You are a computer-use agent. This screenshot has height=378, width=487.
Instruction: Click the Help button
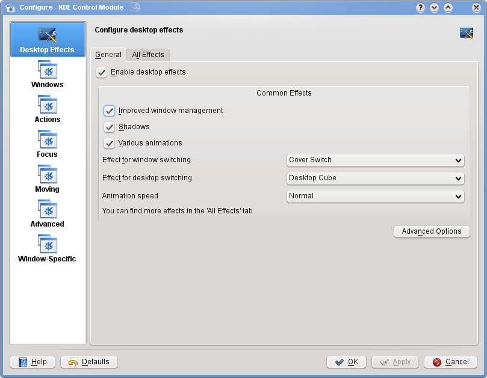point(33,362)
